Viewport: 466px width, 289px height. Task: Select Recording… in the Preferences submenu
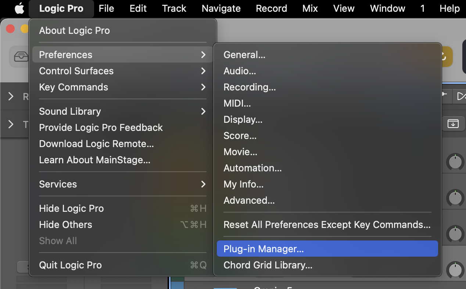tap(327, 87)
